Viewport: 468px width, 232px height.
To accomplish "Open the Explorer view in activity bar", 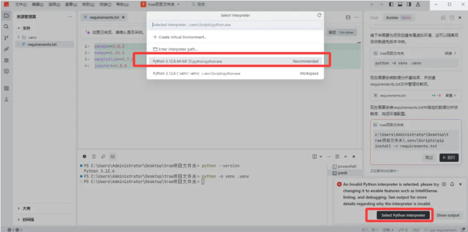I will click(x=6, y=15).
